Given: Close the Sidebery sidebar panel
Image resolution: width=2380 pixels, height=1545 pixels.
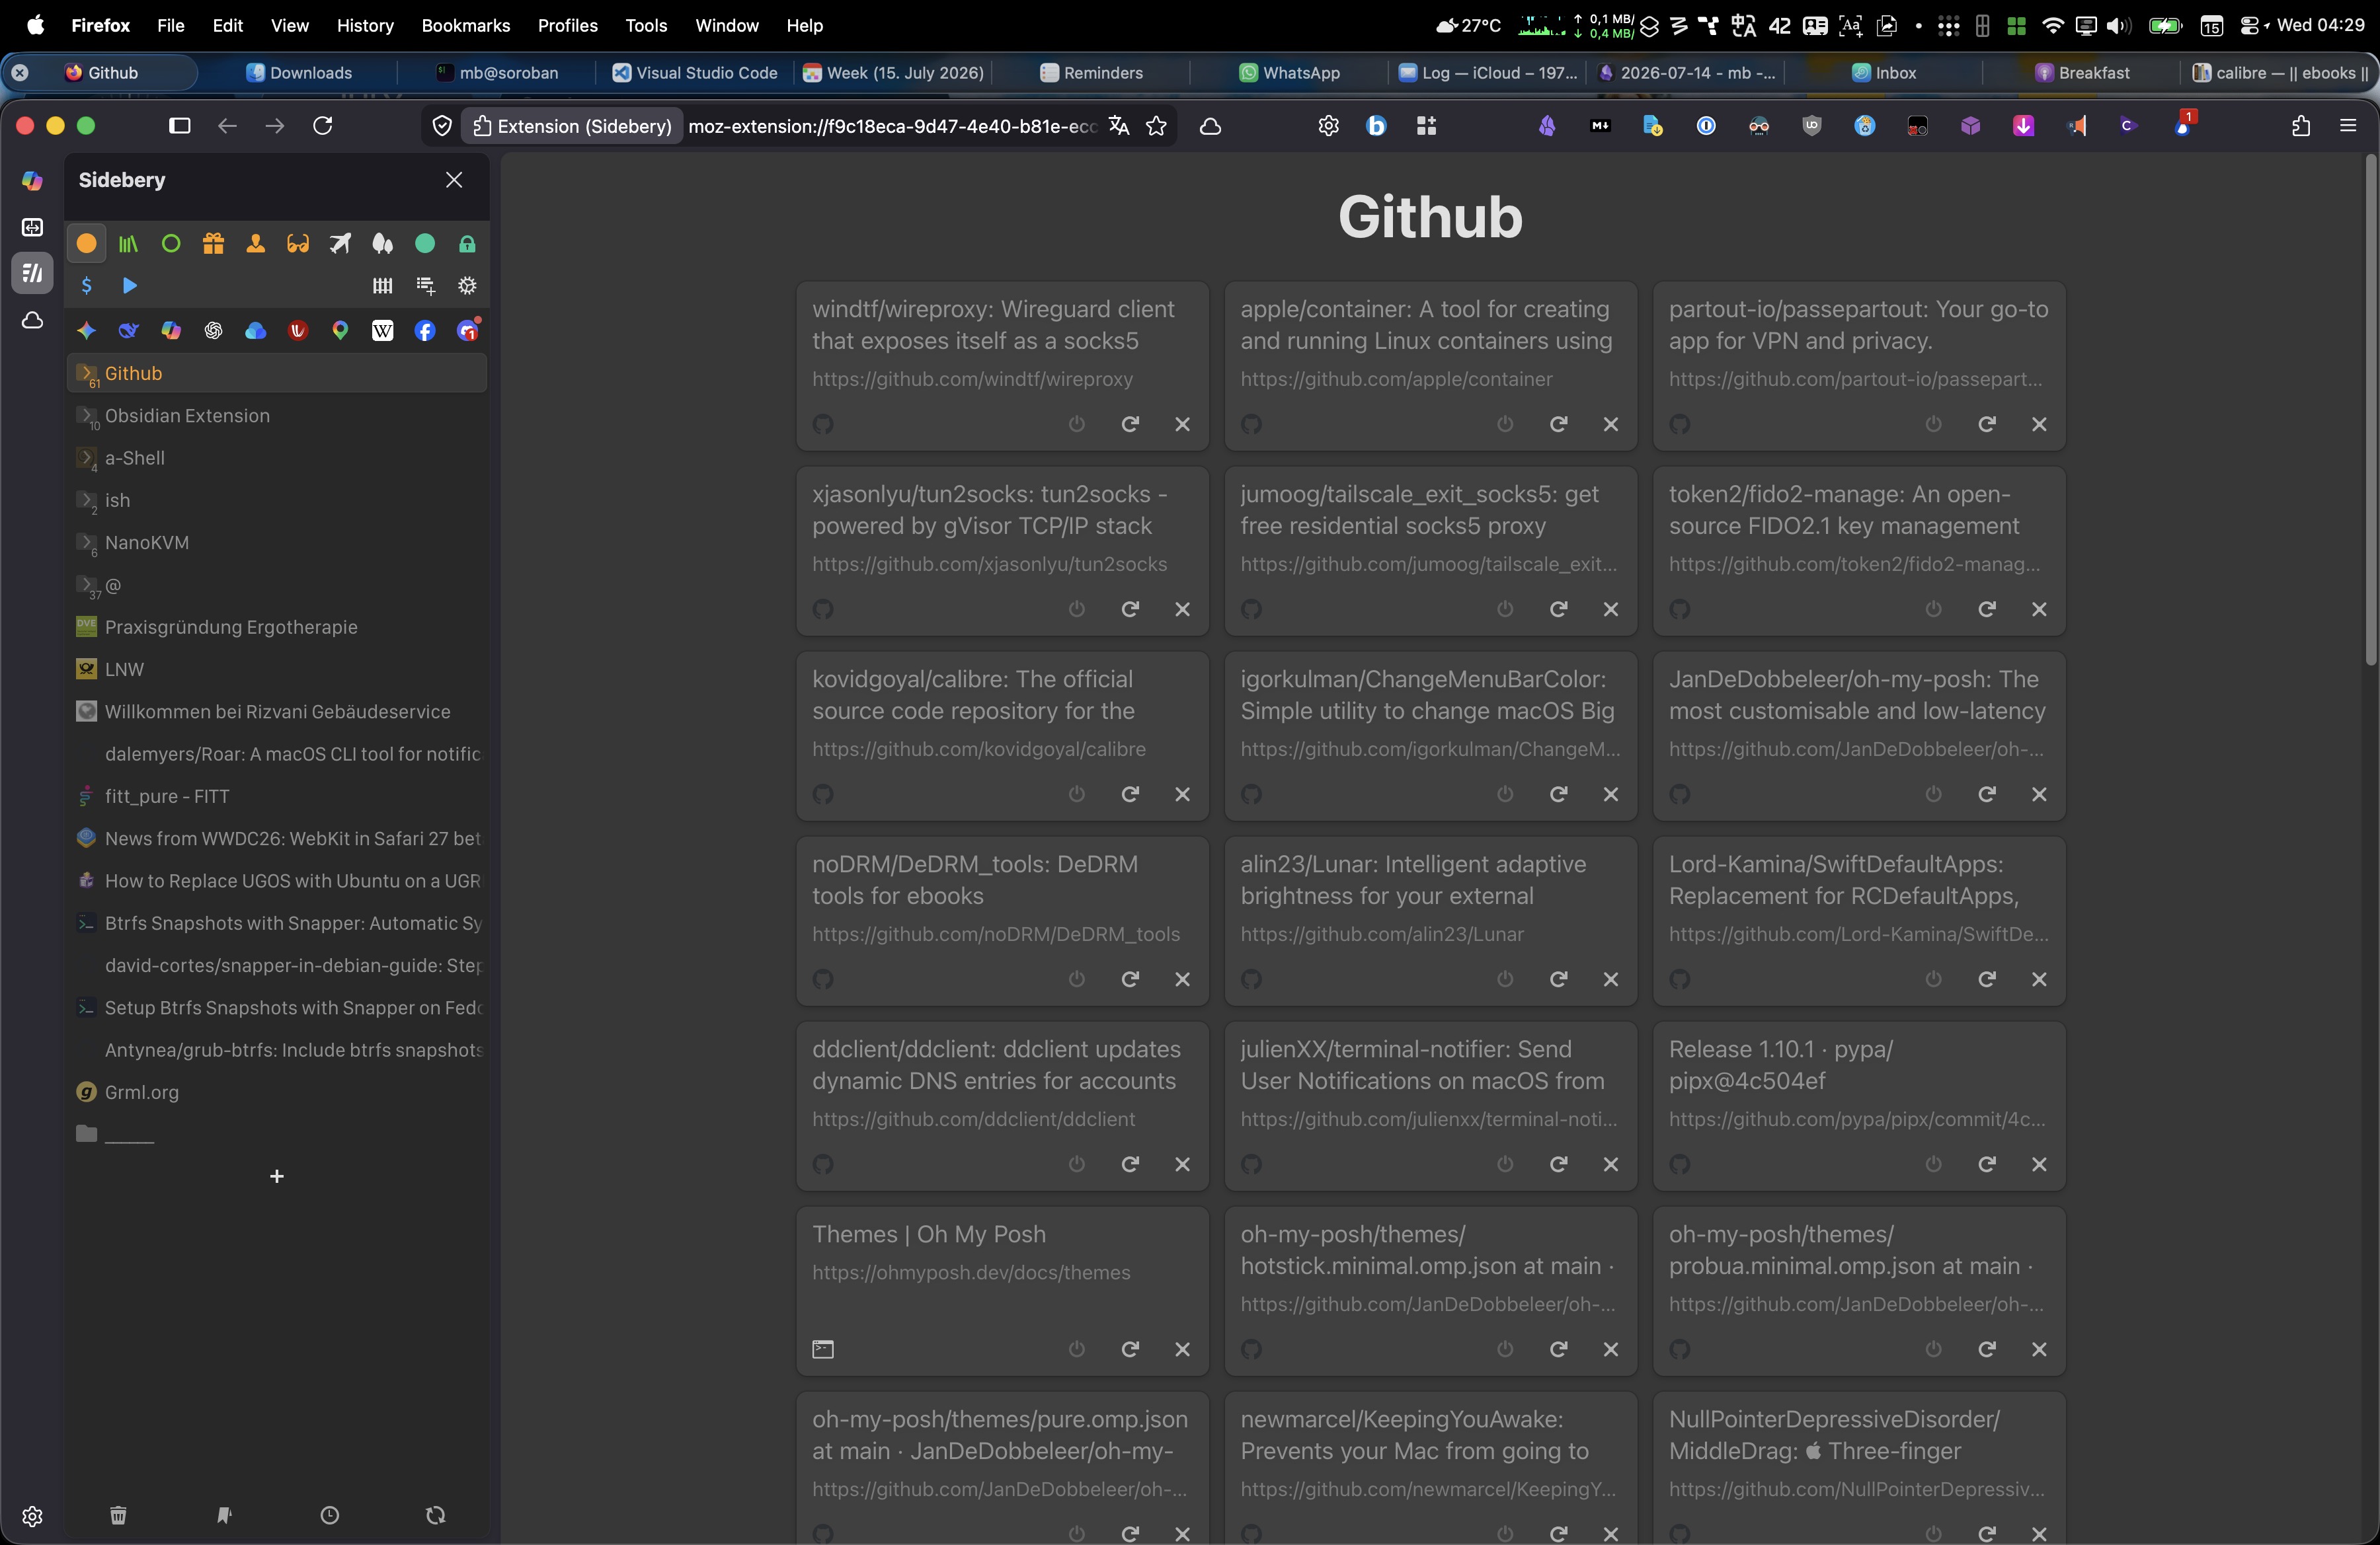Looking at the screenshot, I should [x=454, y=180].
